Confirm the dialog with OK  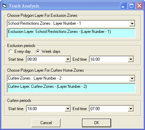[96, 123]
